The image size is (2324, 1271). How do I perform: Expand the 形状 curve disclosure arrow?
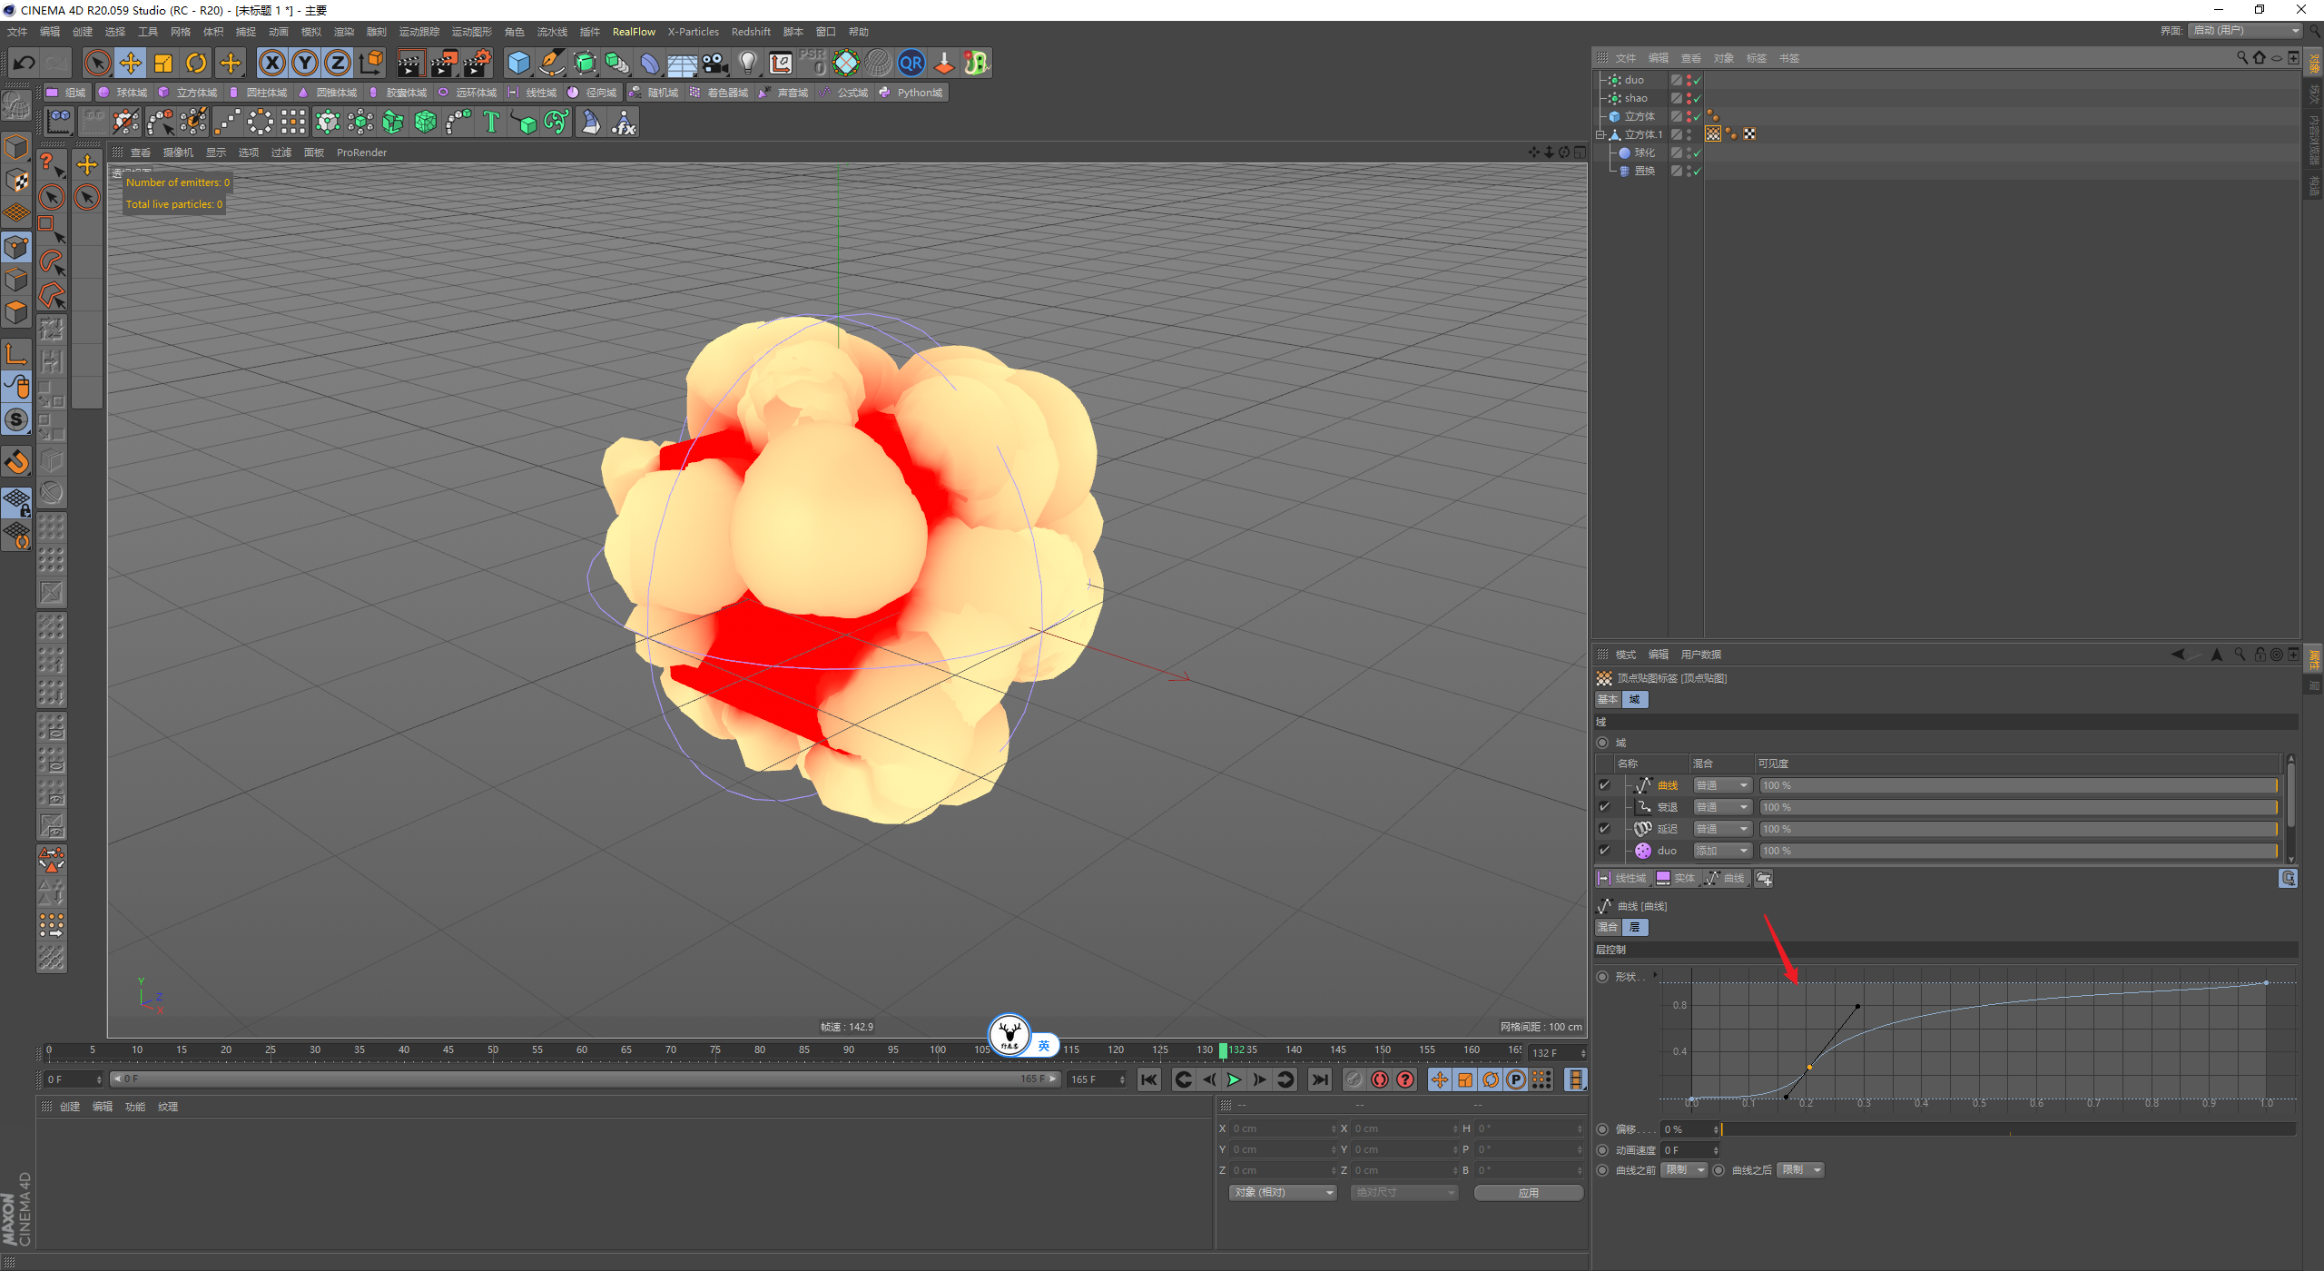(x=1655, y=976)
